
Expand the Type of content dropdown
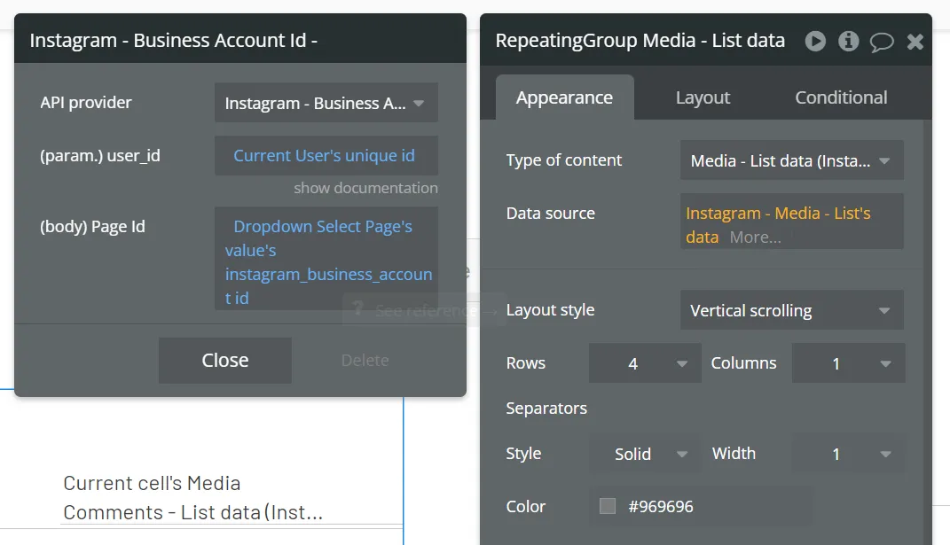792,160
